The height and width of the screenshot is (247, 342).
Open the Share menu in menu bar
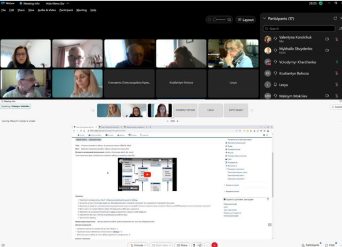(x=21, y=10)
